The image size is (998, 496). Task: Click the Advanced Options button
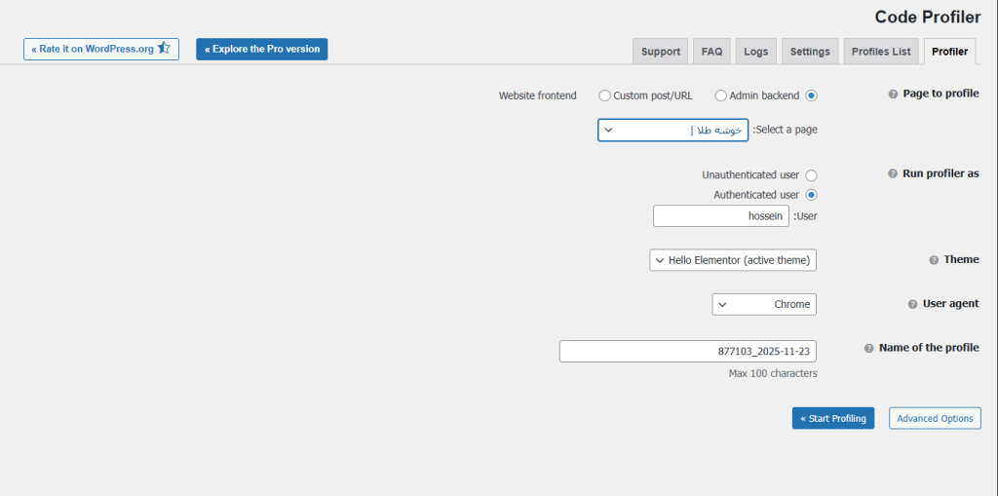tap(935, 418)
